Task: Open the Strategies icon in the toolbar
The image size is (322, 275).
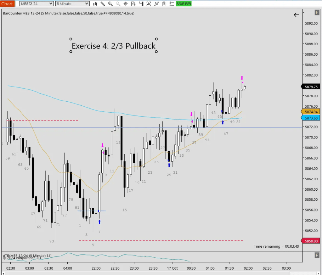Action: click(x=156, y=4)
